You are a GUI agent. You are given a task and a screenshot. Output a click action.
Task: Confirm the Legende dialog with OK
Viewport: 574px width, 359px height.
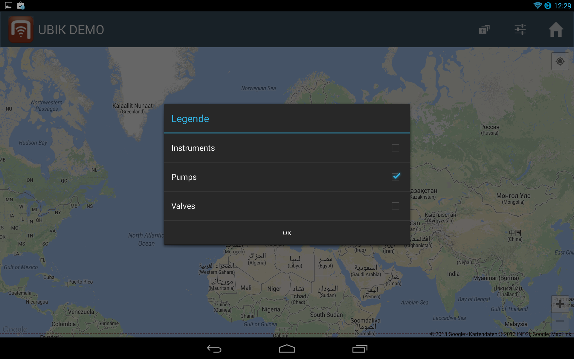pos(287,233)
